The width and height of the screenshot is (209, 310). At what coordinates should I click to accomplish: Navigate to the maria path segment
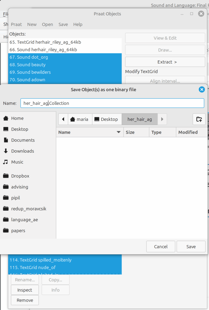point(80,119)
